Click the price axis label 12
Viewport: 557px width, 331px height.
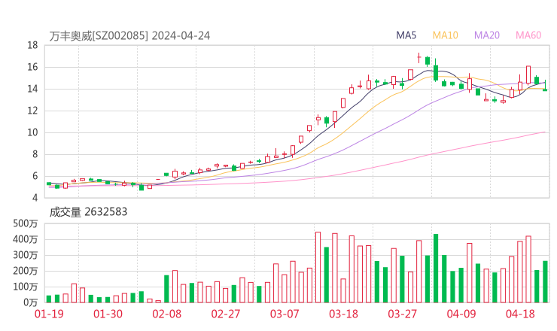tap(32, 111)
